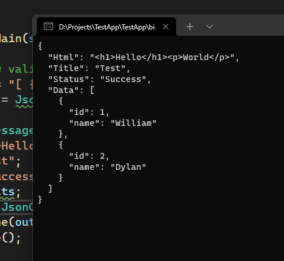Open a new terminal tab with plus

(x=190, y=27)
